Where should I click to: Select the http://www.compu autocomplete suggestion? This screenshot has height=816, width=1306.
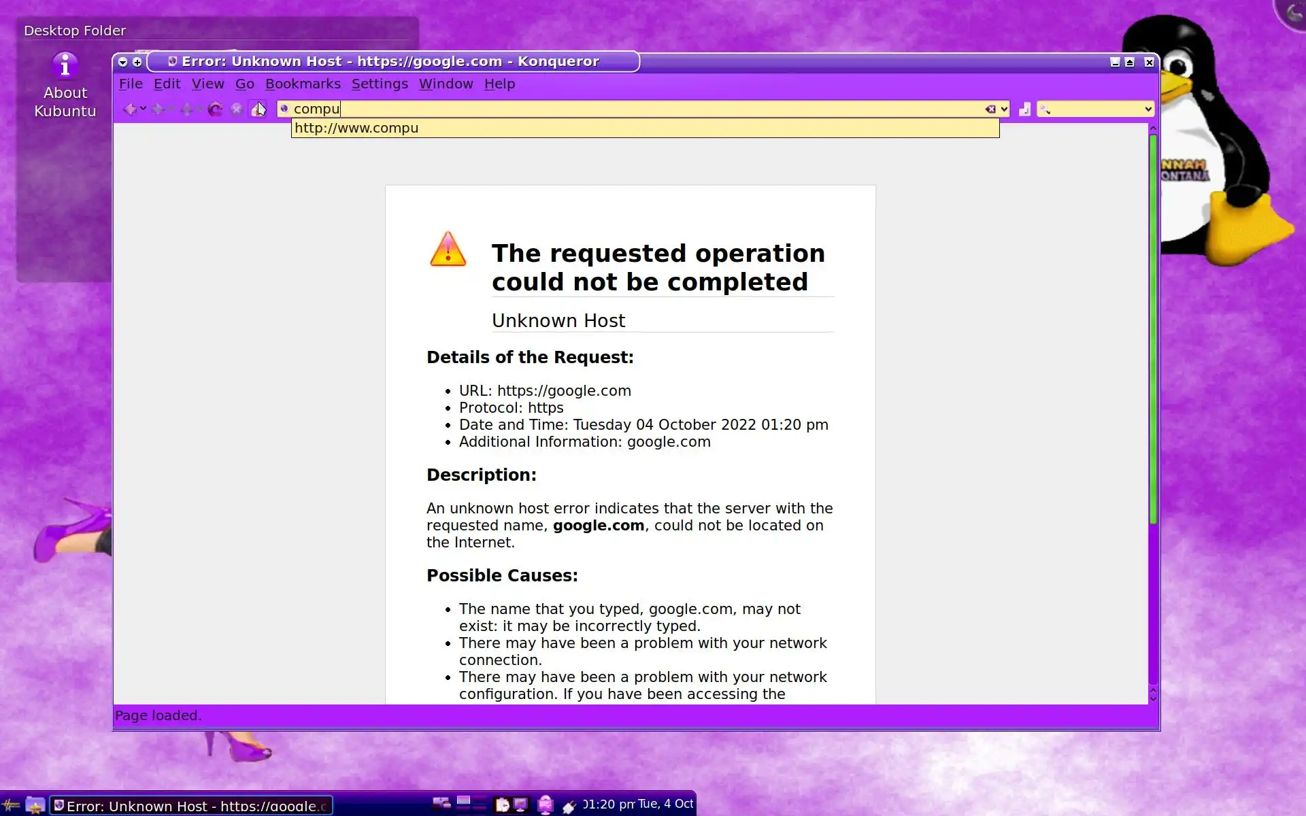tap(356, 128)
